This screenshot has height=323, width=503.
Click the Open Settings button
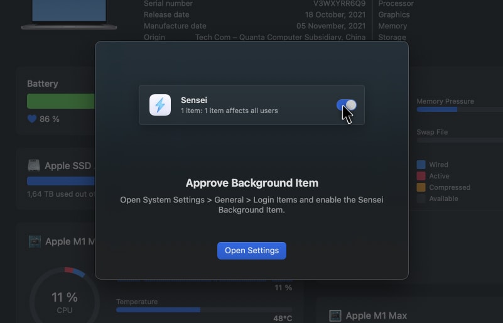click(251, 251)
